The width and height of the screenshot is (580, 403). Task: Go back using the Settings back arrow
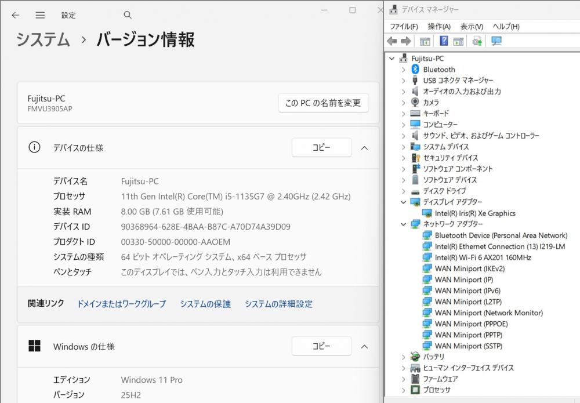point(15,15)
